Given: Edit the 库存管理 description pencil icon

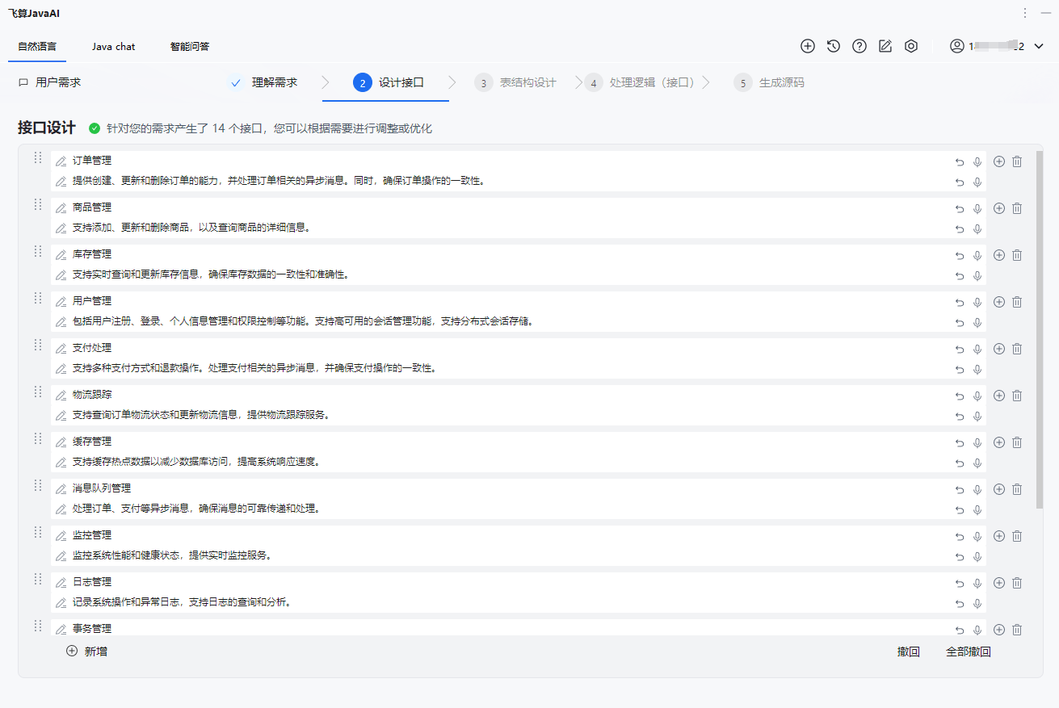Looking at the screenshot, I should point(61,275).
